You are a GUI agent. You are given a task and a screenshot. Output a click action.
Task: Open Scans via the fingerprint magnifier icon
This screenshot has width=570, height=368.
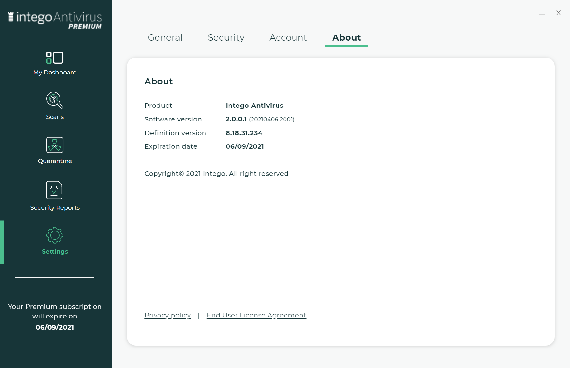coord(55,100)
